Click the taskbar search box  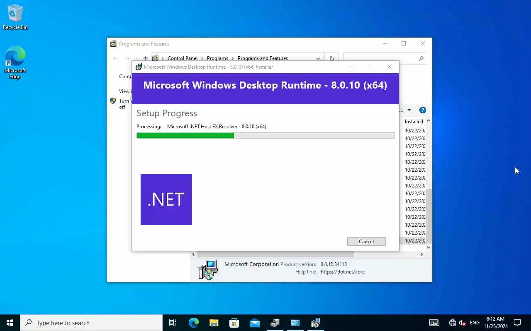[91, 323]
